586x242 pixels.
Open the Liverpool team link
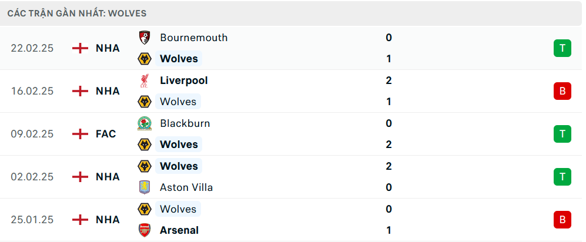click(x=183, y=80)
